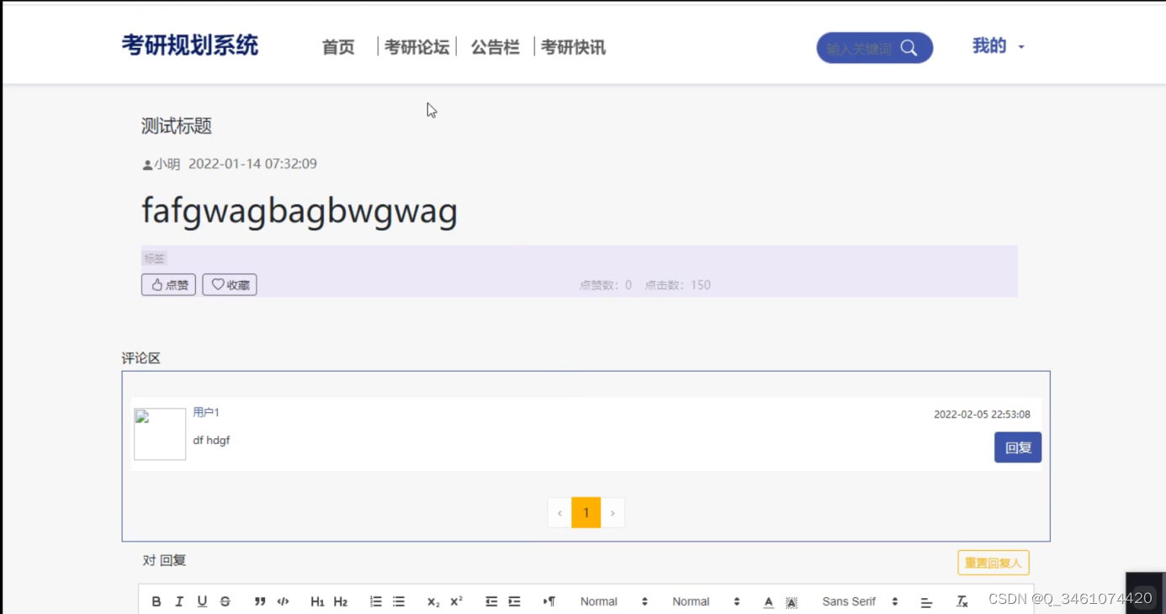The width and height of the screenshot is (1166, 614).
Task: Apply Heading 2 format
Action: click(x=341, y=601)
